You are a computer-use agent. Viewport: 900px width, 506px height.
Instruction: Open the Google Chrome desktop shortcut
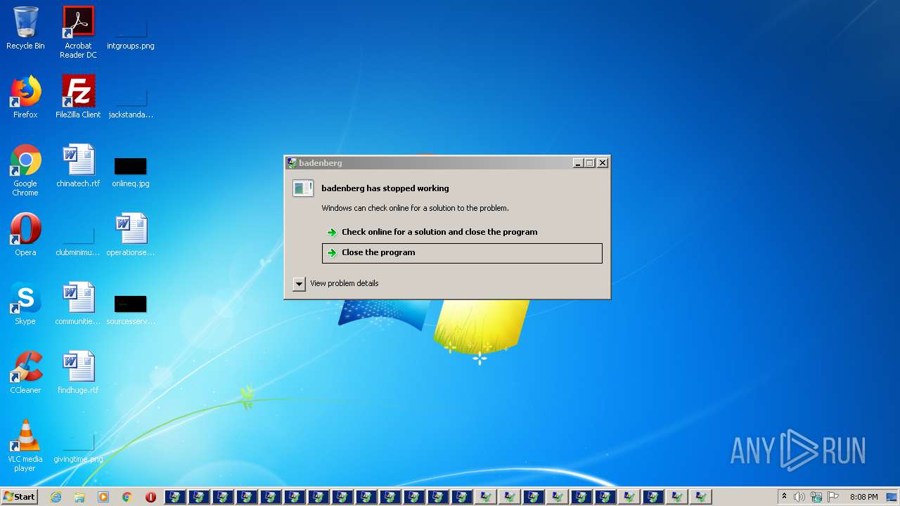click(25, 170)
